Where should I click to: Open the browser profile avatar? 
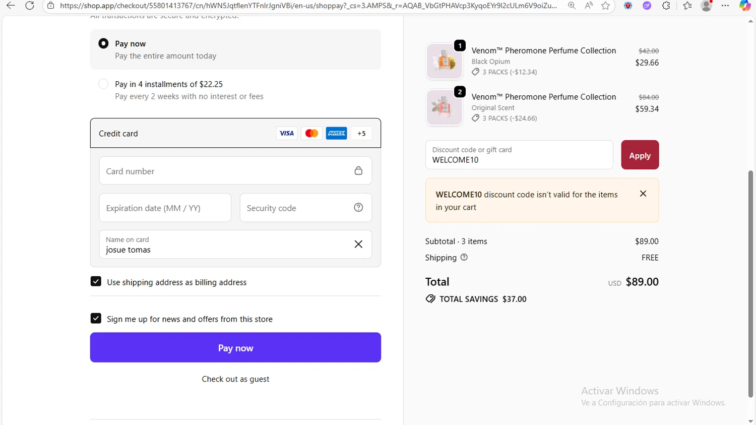pyautogui.click(x=707, y=6)
